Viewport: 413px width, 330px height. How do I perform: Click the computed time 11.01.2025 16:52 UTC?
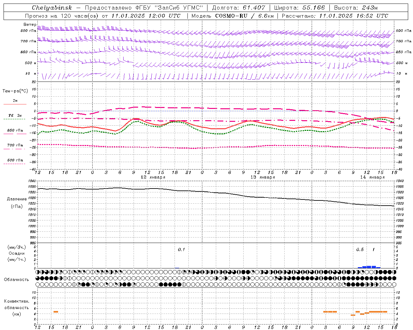[354, 16]
